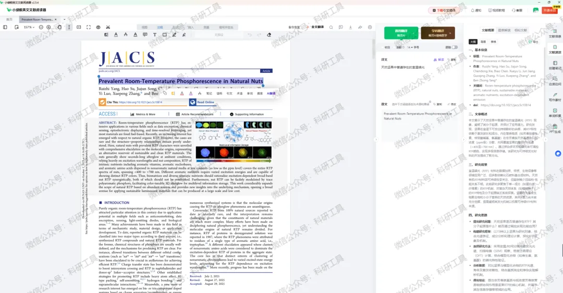Viewport: 563px width, 293px height.
Task: Select the 导图 mind map sub-tab
Action: point(483,42)
